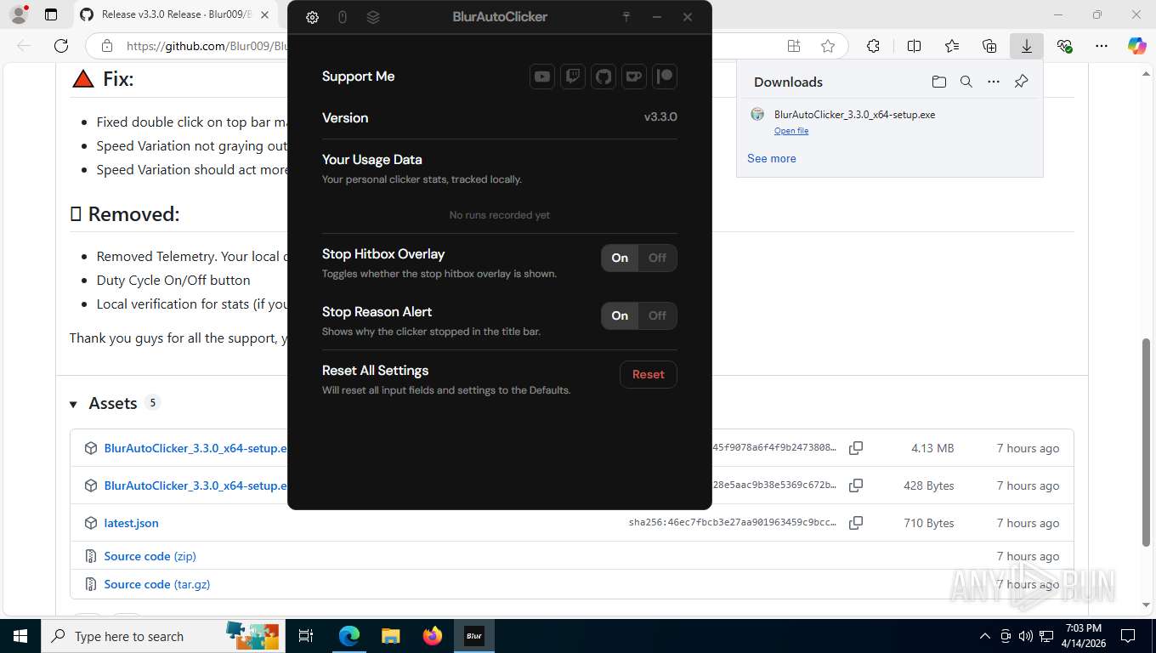Copy sha256 of the 428 Bytes asset
Viewport: 1156px width, 653px height.
point(856,485)
